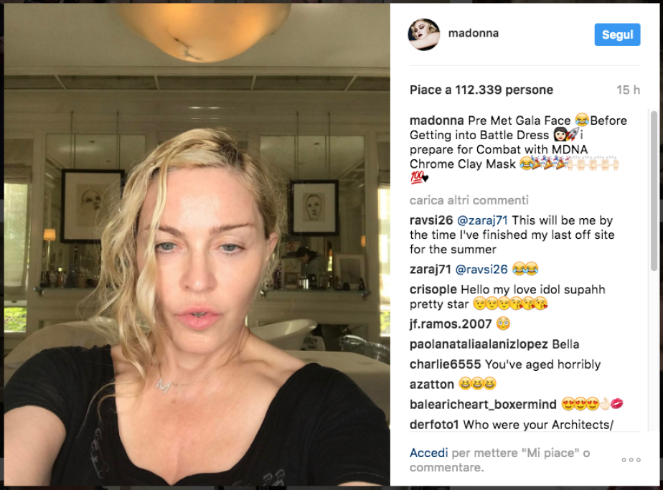Screen dimensions: 663x490
Task: Click the Accedi login link
Action: 429,453
